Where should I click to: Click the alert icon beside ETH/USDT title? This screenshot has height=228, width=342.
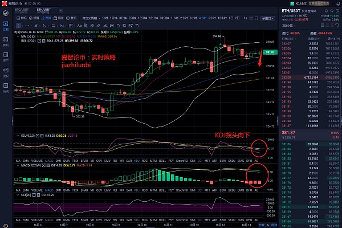click(x=326, y=11)
